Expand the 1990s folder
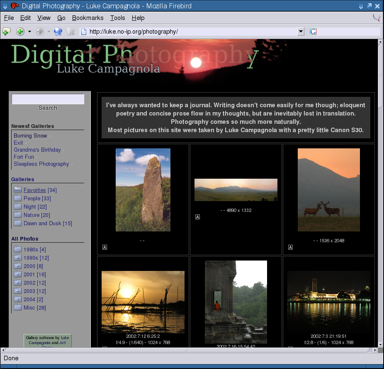This screenshot has height=369, width=384. [18, 258]
